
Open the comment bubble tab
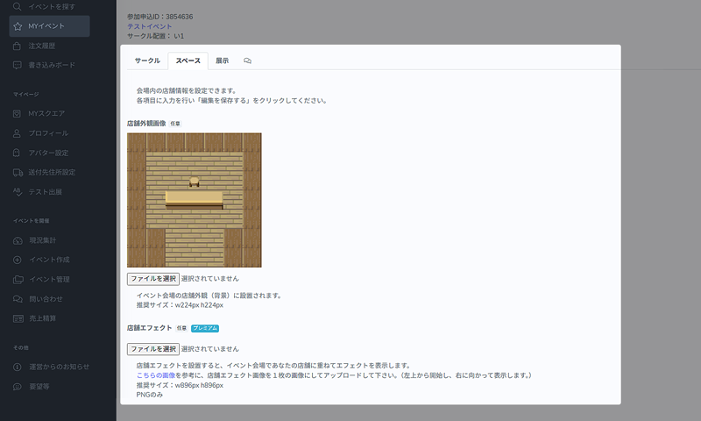248,61
